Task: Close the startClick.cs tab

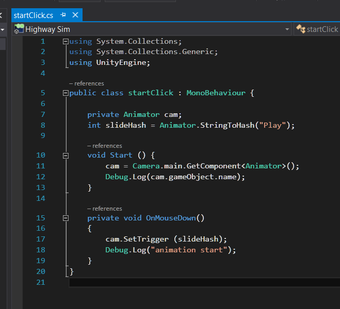Action: pyautogui.click(x=75, y=15)
